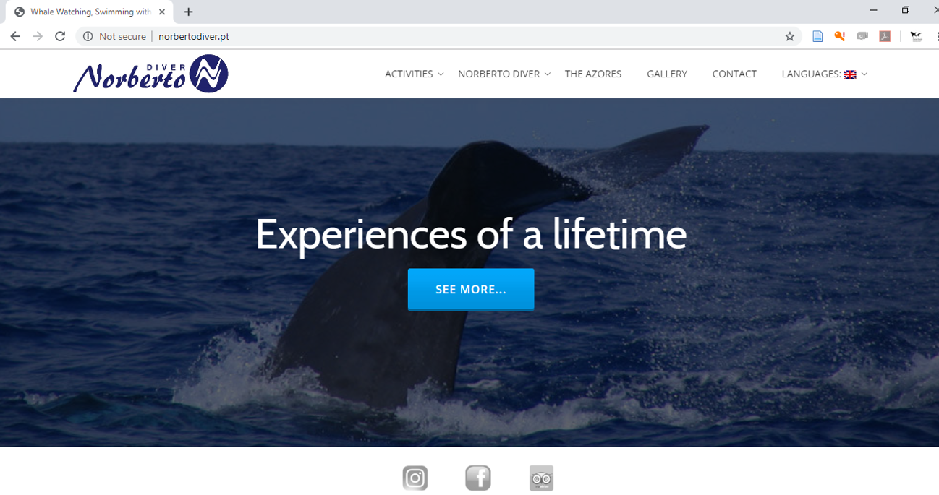Go to the Contact page
Image resolution: width=939 pixels, height=495 pixels.
(734, 74)
